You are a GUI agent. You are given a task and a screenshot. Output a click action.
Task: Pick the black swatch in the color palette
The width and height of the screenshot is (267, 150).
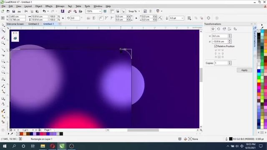click(x=259, y=35)
